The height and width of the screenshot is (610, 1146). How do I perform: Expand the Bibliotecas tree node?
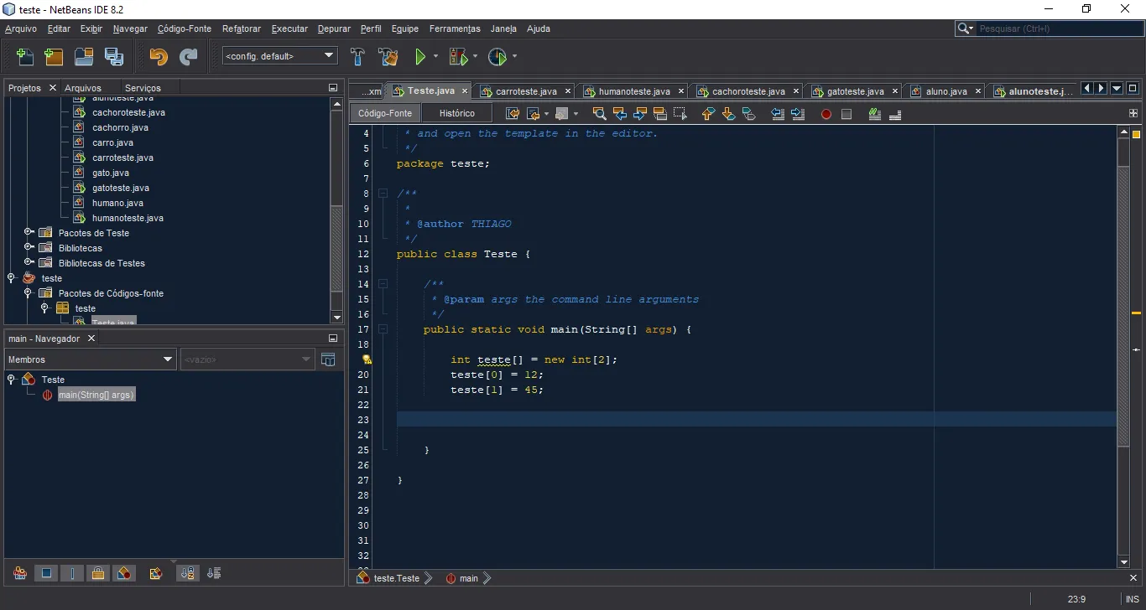tap(29, 248)
